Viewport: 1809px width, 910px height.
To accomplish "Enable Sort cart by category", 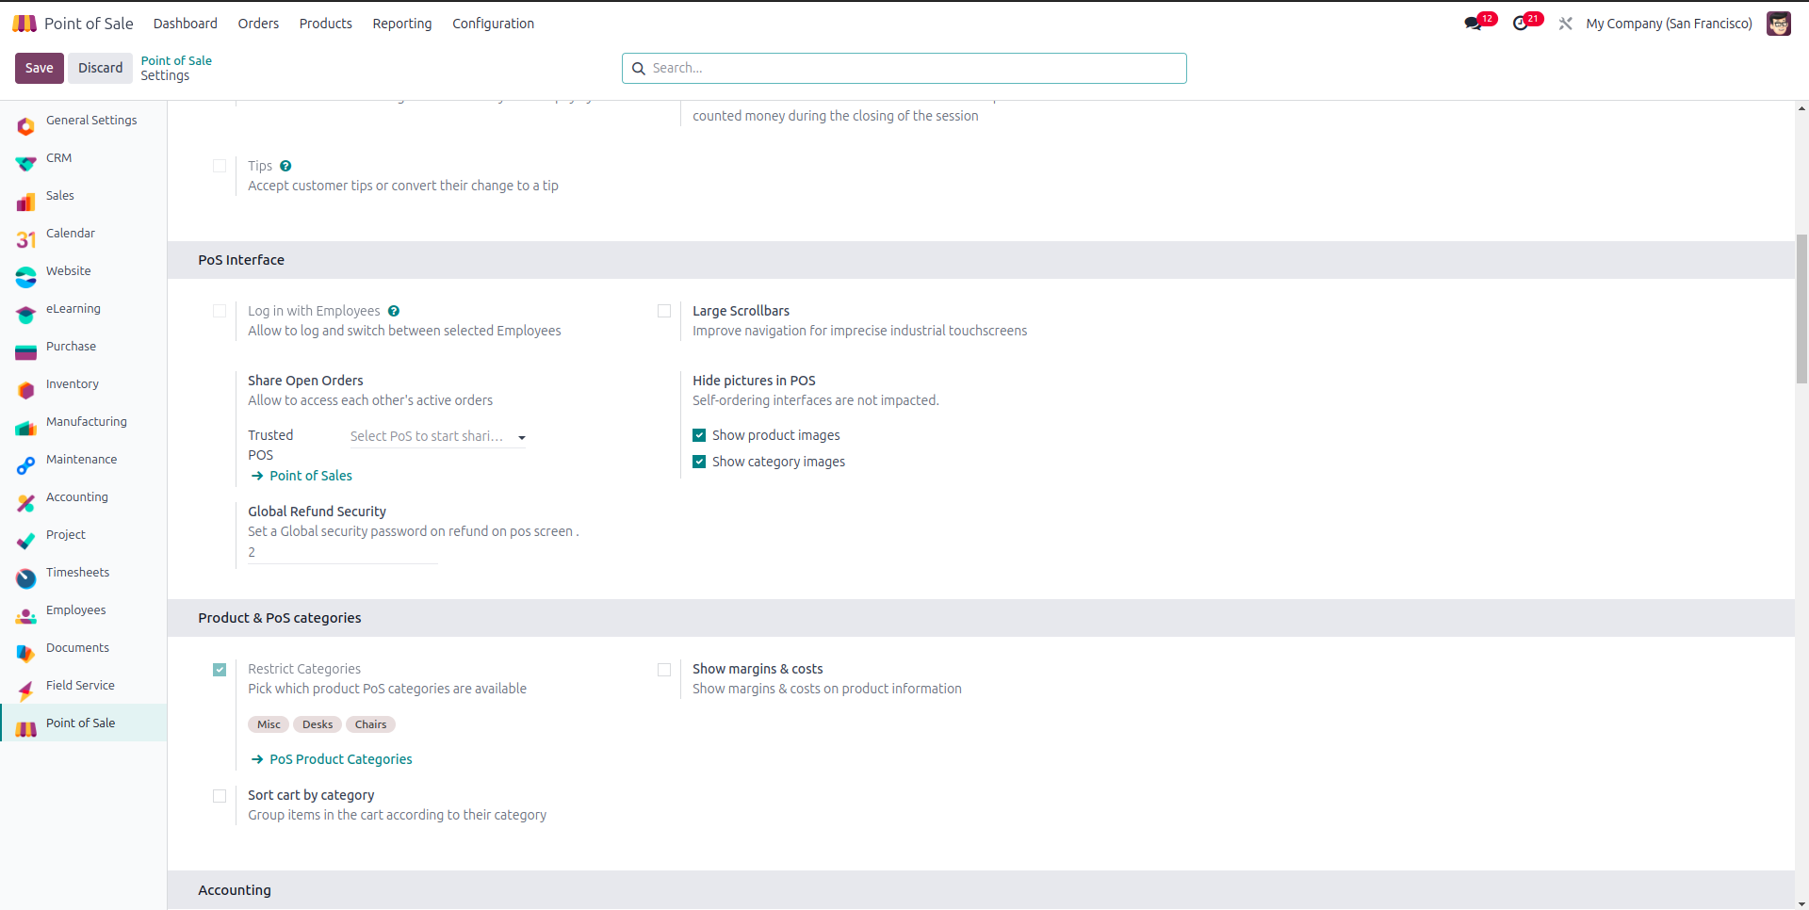I will [x=220, y=796].
